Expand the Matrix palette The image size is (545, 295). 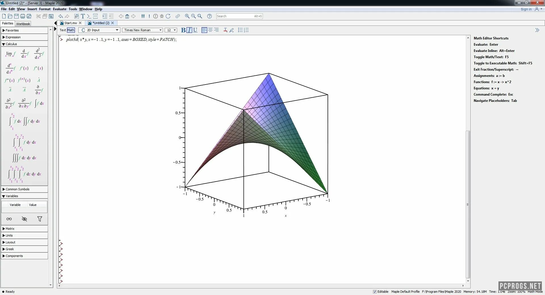pos(24,229)
